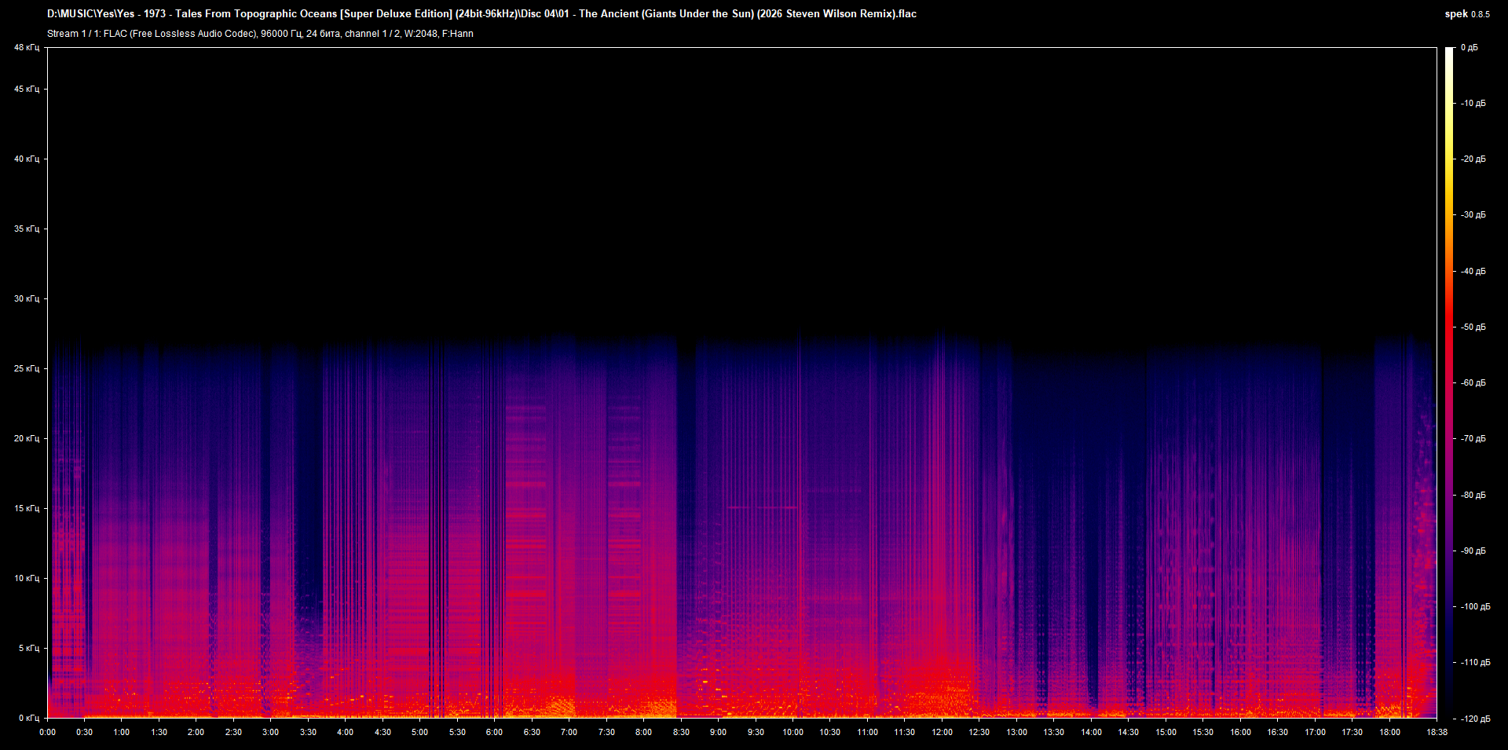Click the dB color gradient scale bar
1508x750 pixels.
[1449, 382]
